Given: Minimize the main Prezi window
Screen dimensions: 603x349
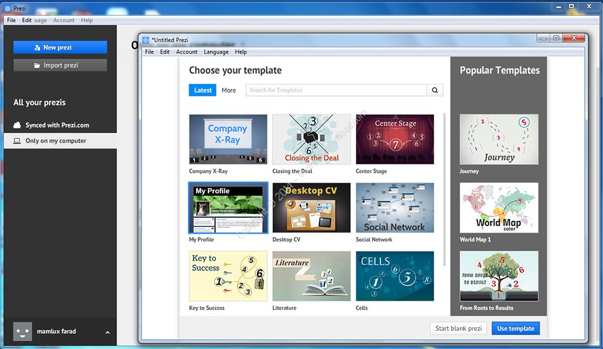Looking at the screenshot, I should click(x=558, y=7).
